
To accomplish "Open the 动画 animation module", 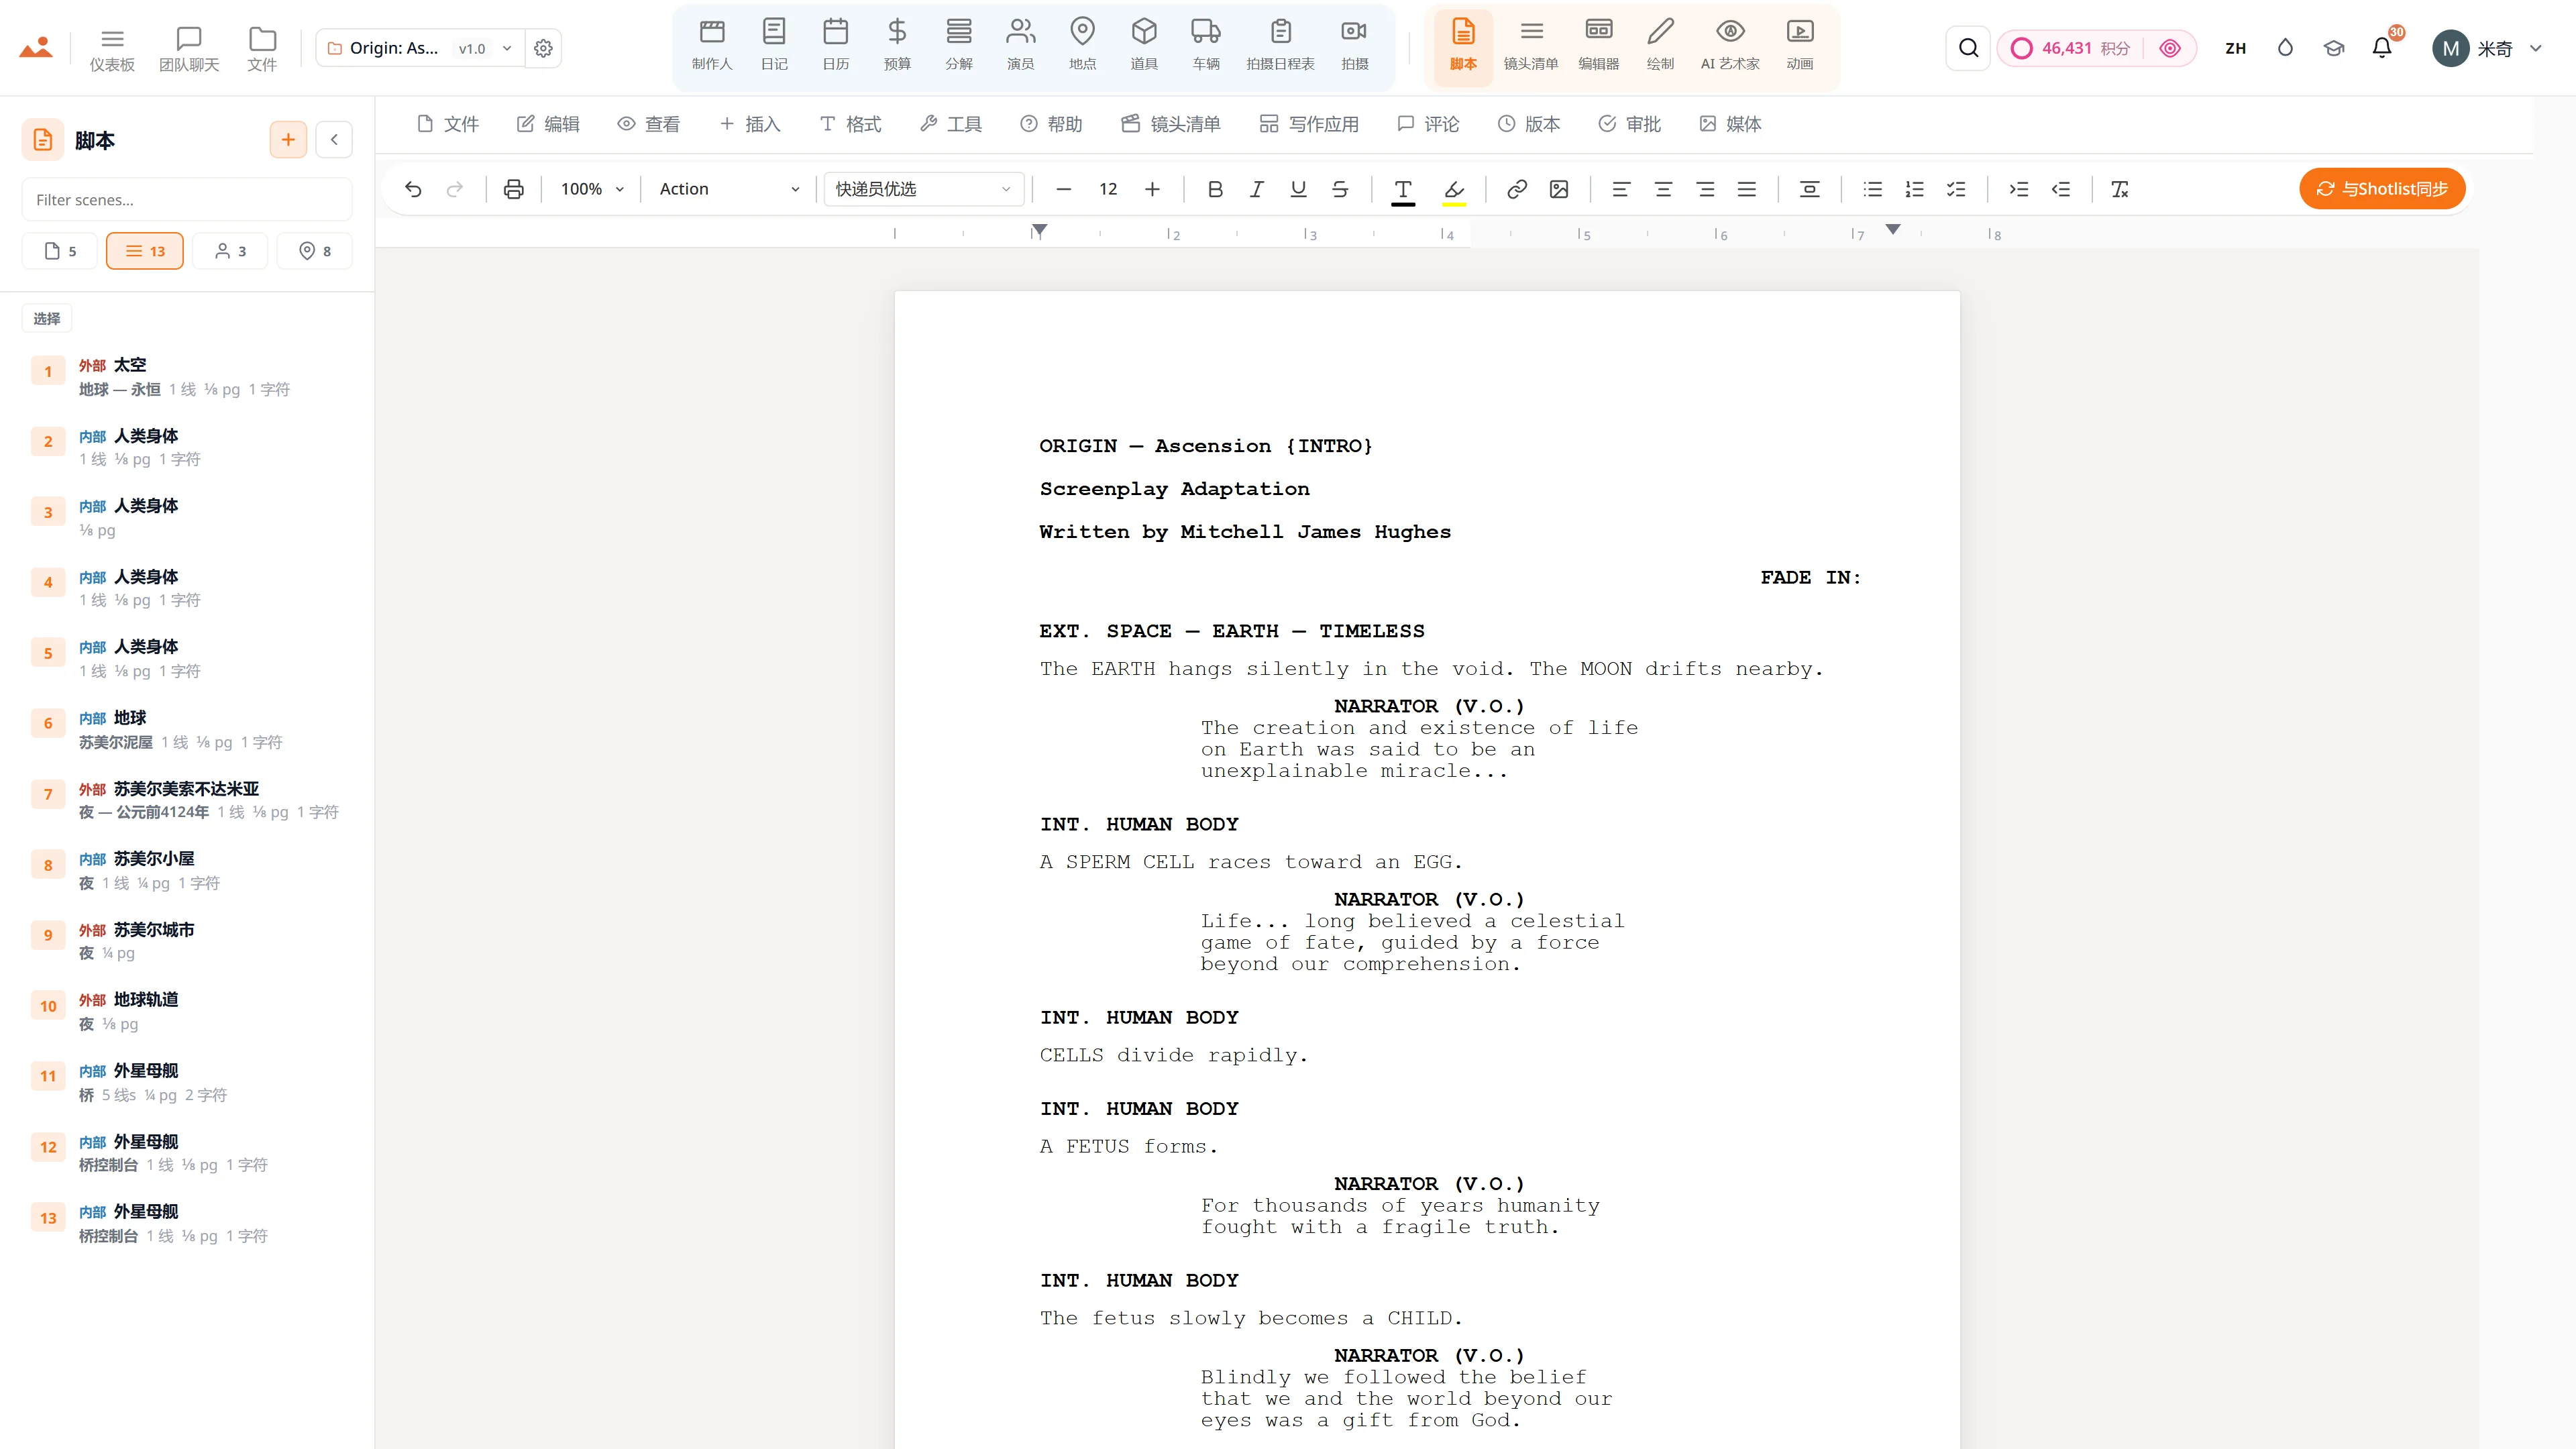I will coord(1800,46).
